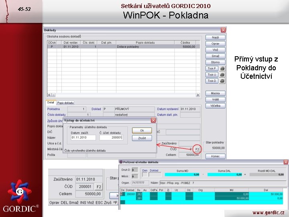This screenshot has height=217, width=289.
Task: Open the Maska button
Action: point(215,93)
